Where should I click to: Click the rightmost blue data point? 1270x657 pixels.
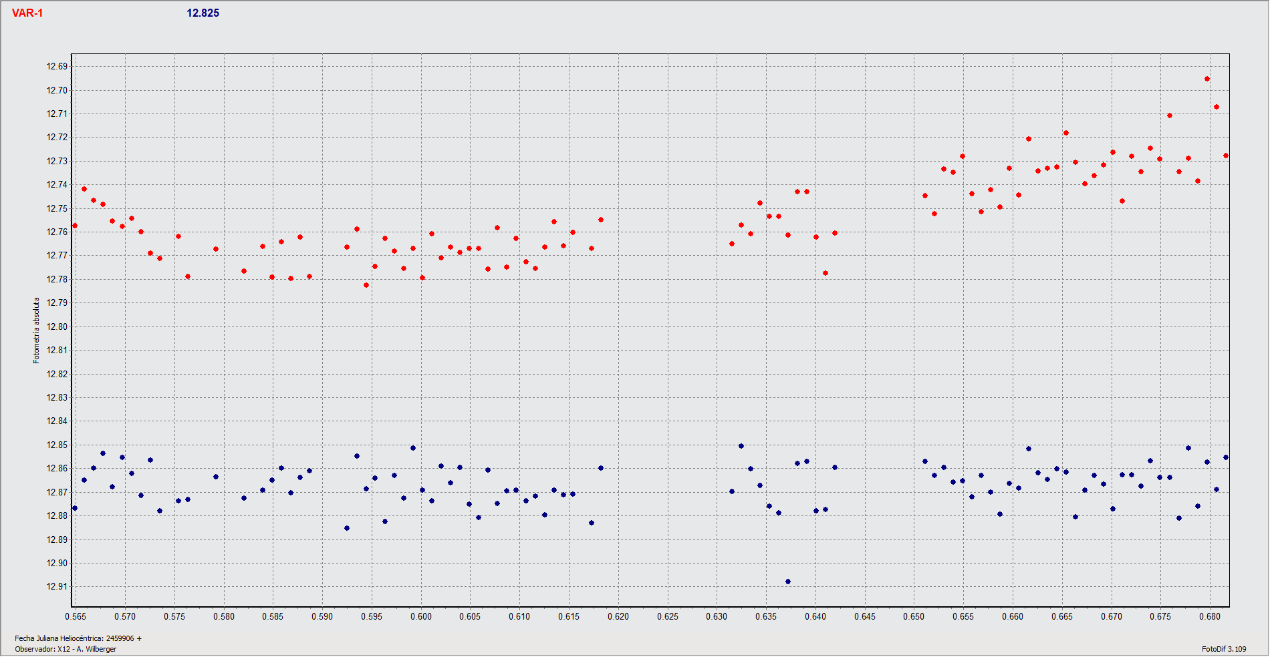[x=1226, y=457]
